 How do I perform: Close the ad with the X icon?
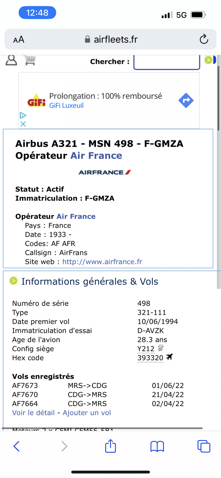[23, 124]
